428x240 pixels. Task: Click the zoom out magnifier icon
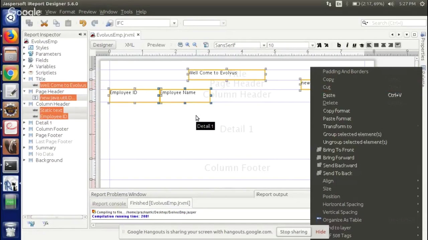[195, 45]
